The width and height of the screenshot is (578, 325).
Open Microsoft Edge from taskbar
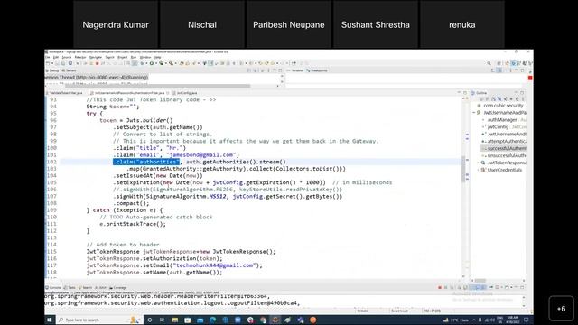(213, 320)
